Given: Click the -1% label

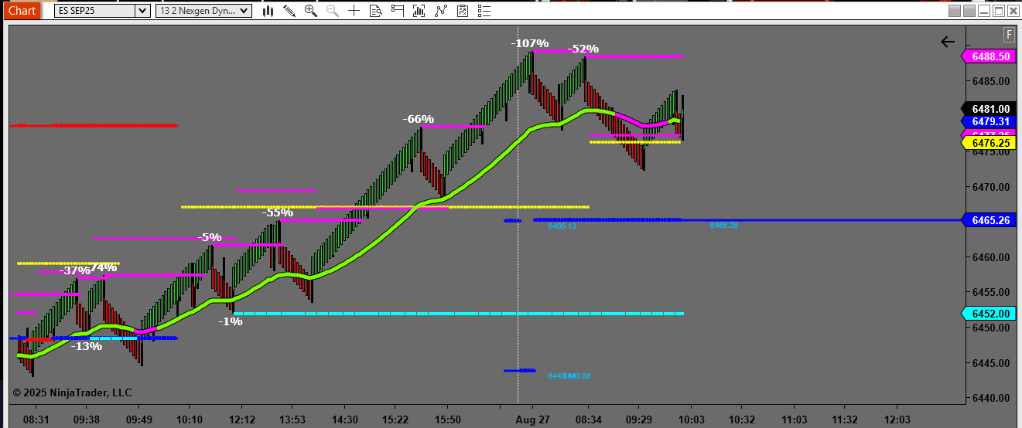Looking at the screenshot, I should tap(230, 321).
